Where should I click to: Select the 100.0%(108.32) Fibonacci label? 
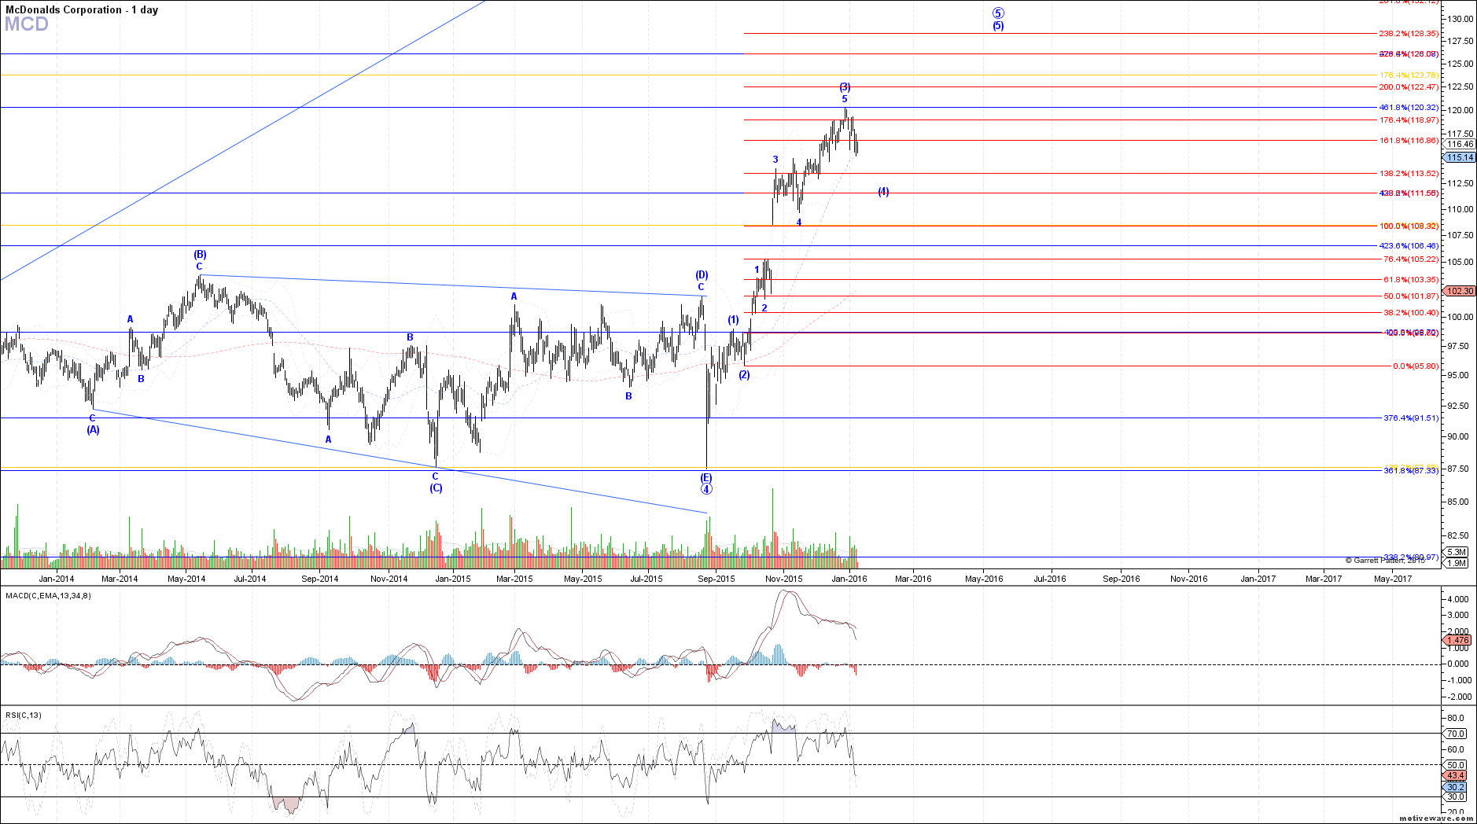[x=1409, y=226]
